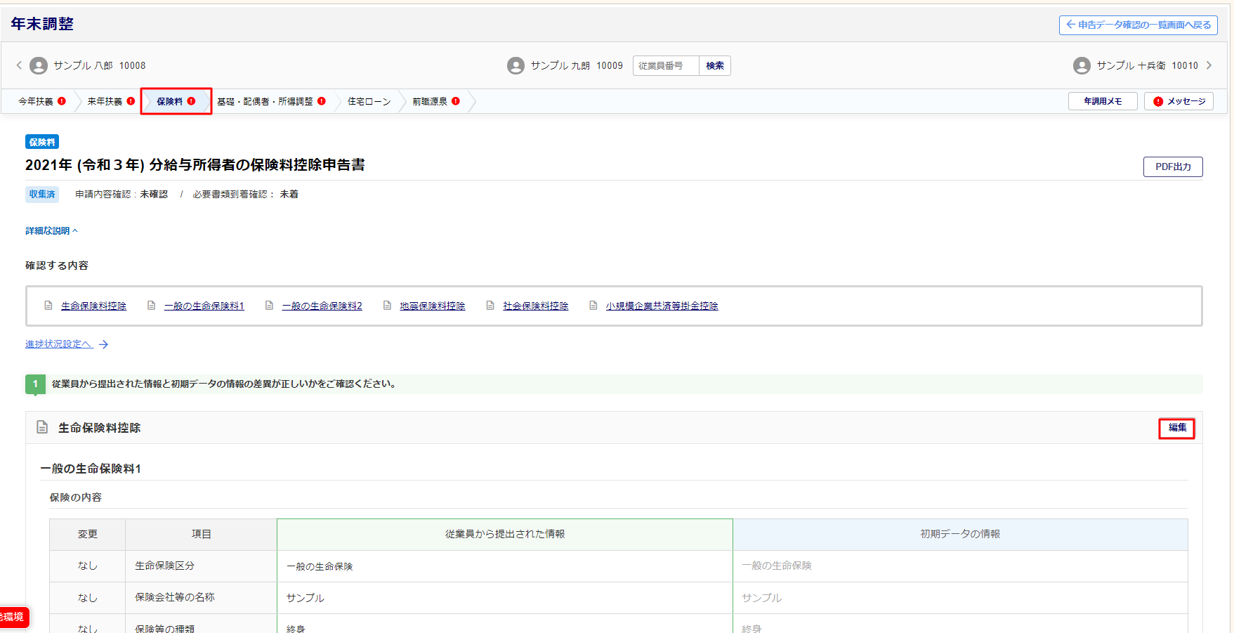Switch to the 前職源泉 tab

click(430, 101)
